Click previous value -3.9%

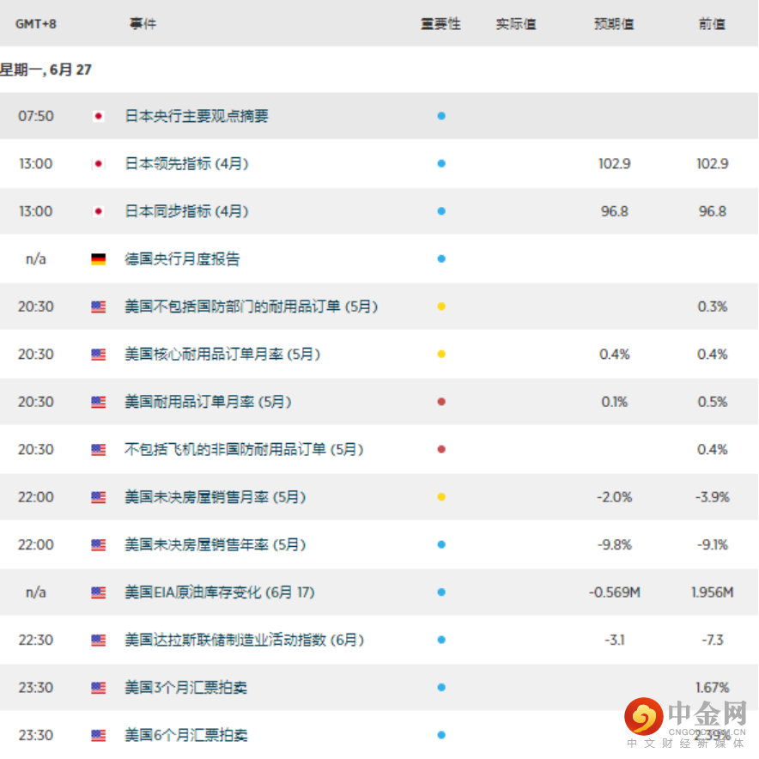click(x=712, y=497)
